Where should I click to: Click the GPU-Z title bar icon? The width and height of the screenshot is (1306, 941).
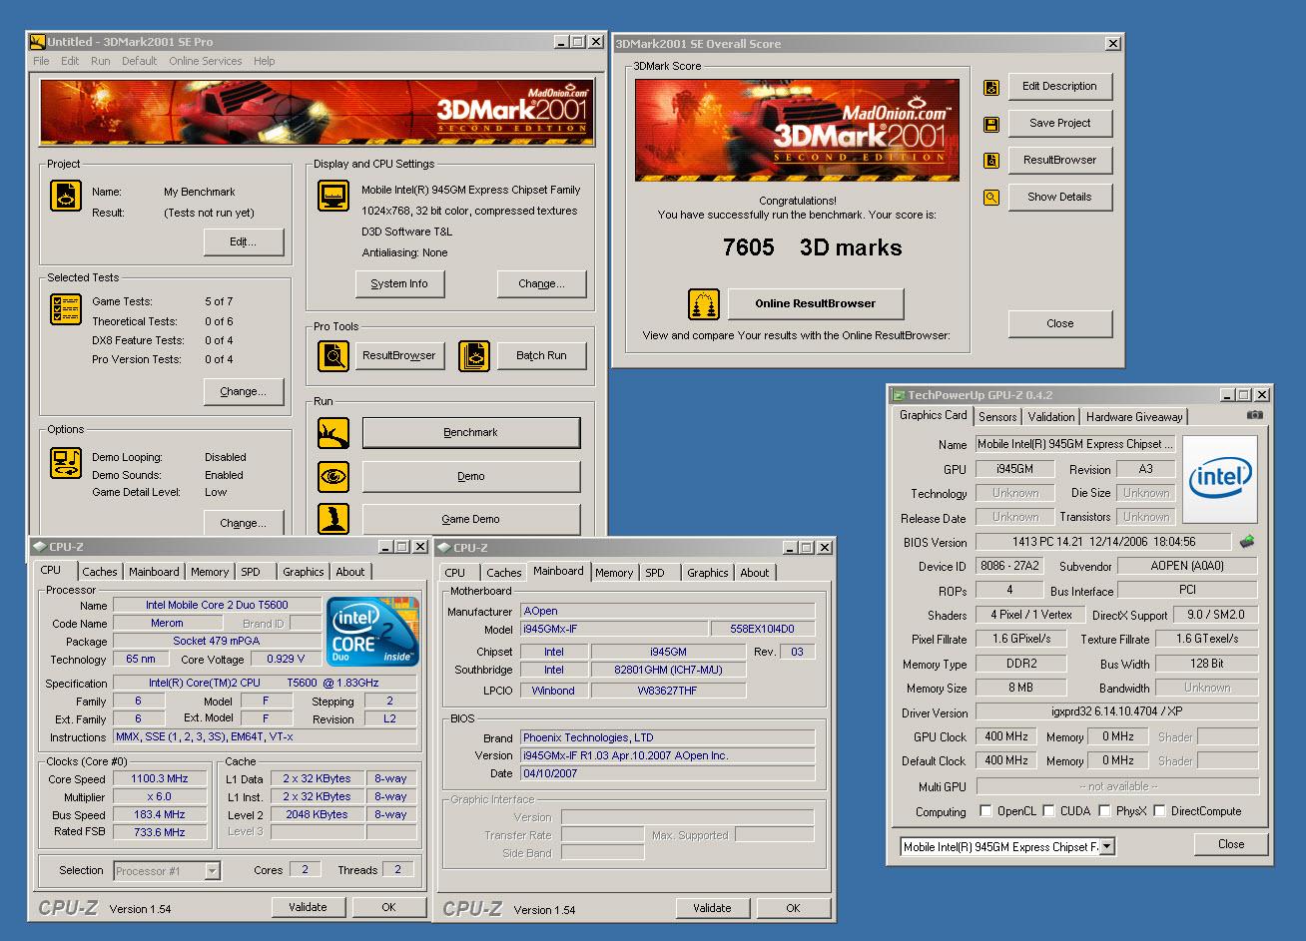[x=899, y=395]
